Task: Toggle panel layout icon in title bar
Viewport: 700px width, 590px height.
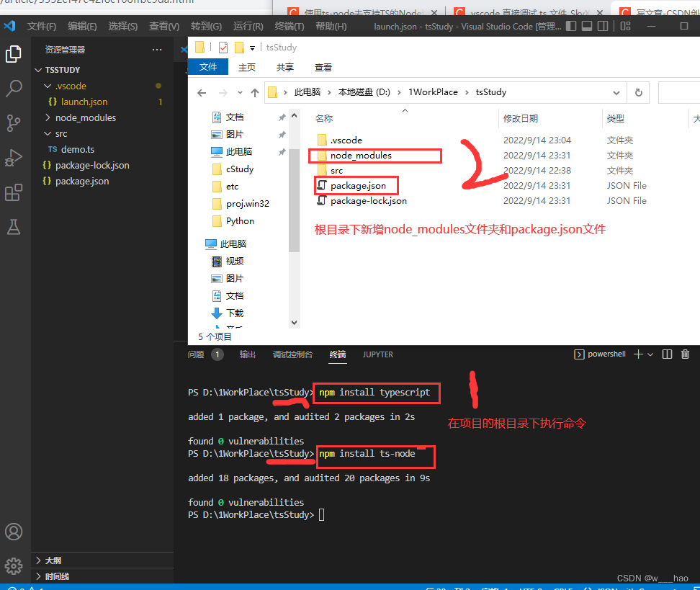Action: (x=587, y=26)
